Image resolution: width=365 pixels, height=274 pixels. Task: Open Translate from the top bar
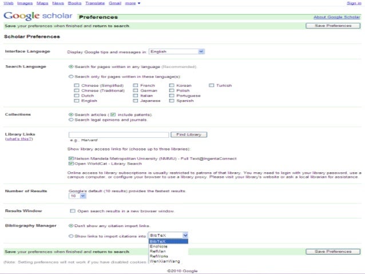pos(95,3)
